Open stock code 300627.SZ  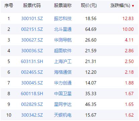tap(32, 40)
